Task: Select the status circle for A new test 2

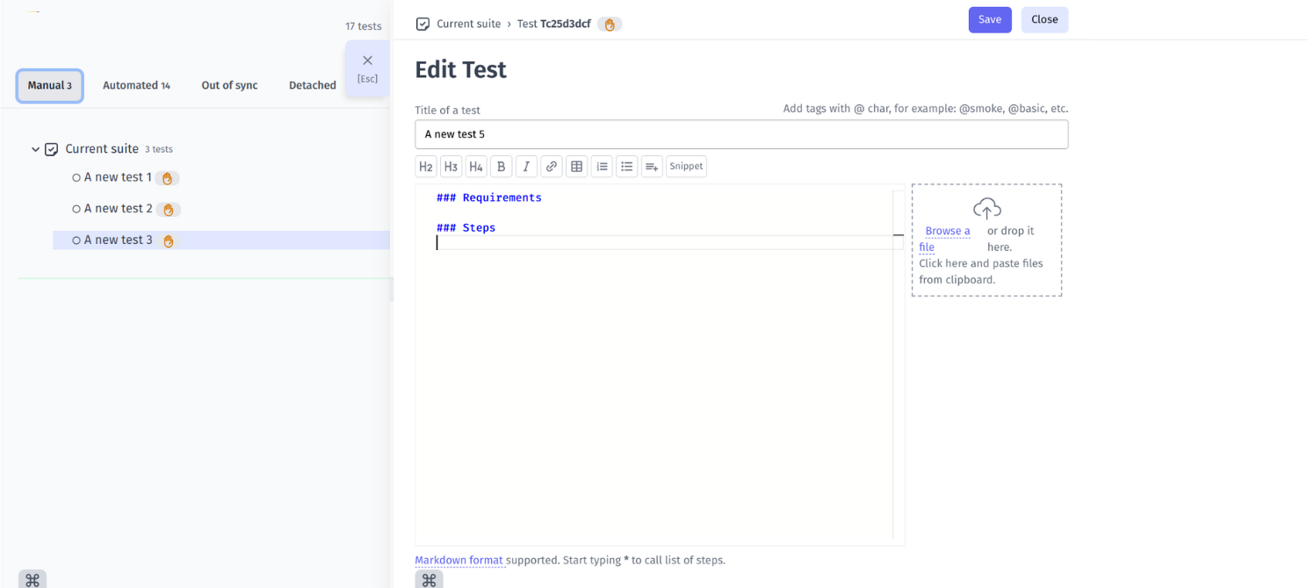Action: pos(76,208)
